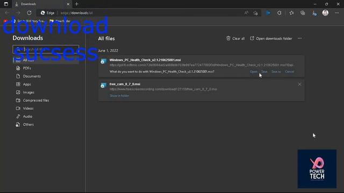Open the user profile avatar
344x193 pixels.
point(325,13)
